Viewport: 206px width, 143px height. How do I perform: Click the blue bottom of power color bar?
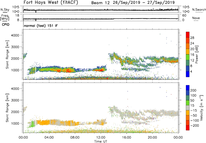coord(188,74)
